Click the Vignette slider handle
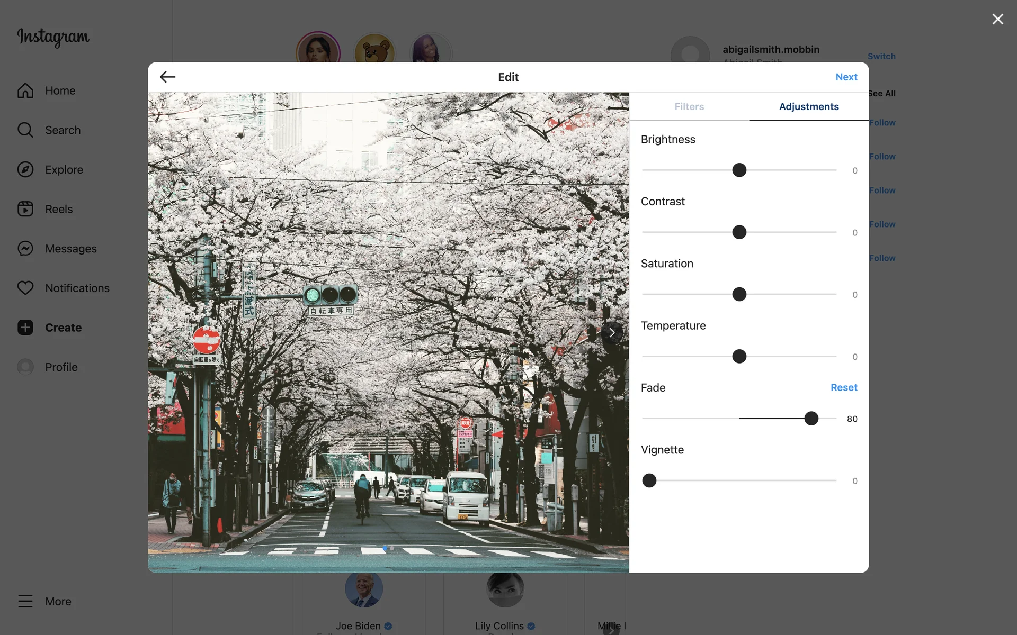Screen dimensions: 1017x635 [649, 480]
